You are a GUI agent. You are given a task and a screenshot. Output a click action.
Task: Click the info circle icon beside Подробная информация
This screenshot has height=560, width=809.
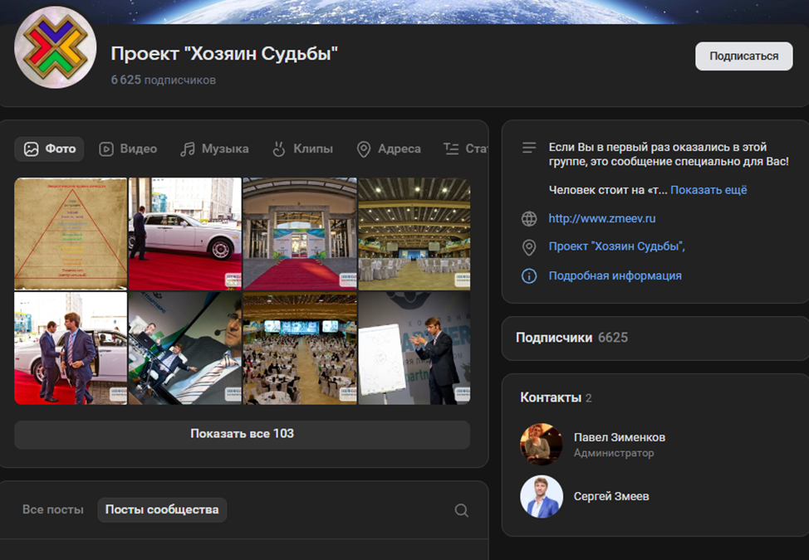click(529, 276)
